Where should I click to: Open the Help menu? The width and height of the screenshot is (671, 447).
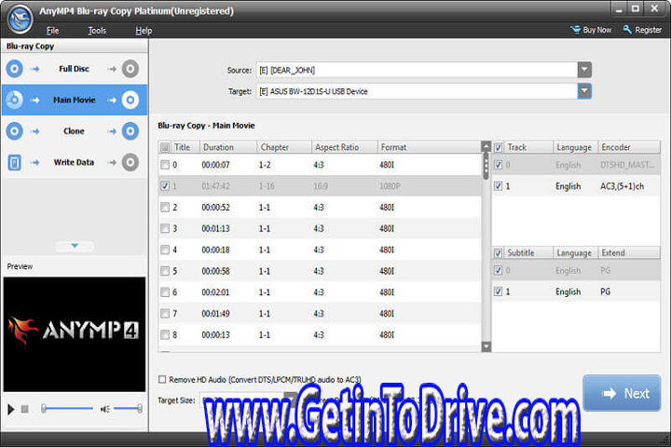click(x=144, y=31)
